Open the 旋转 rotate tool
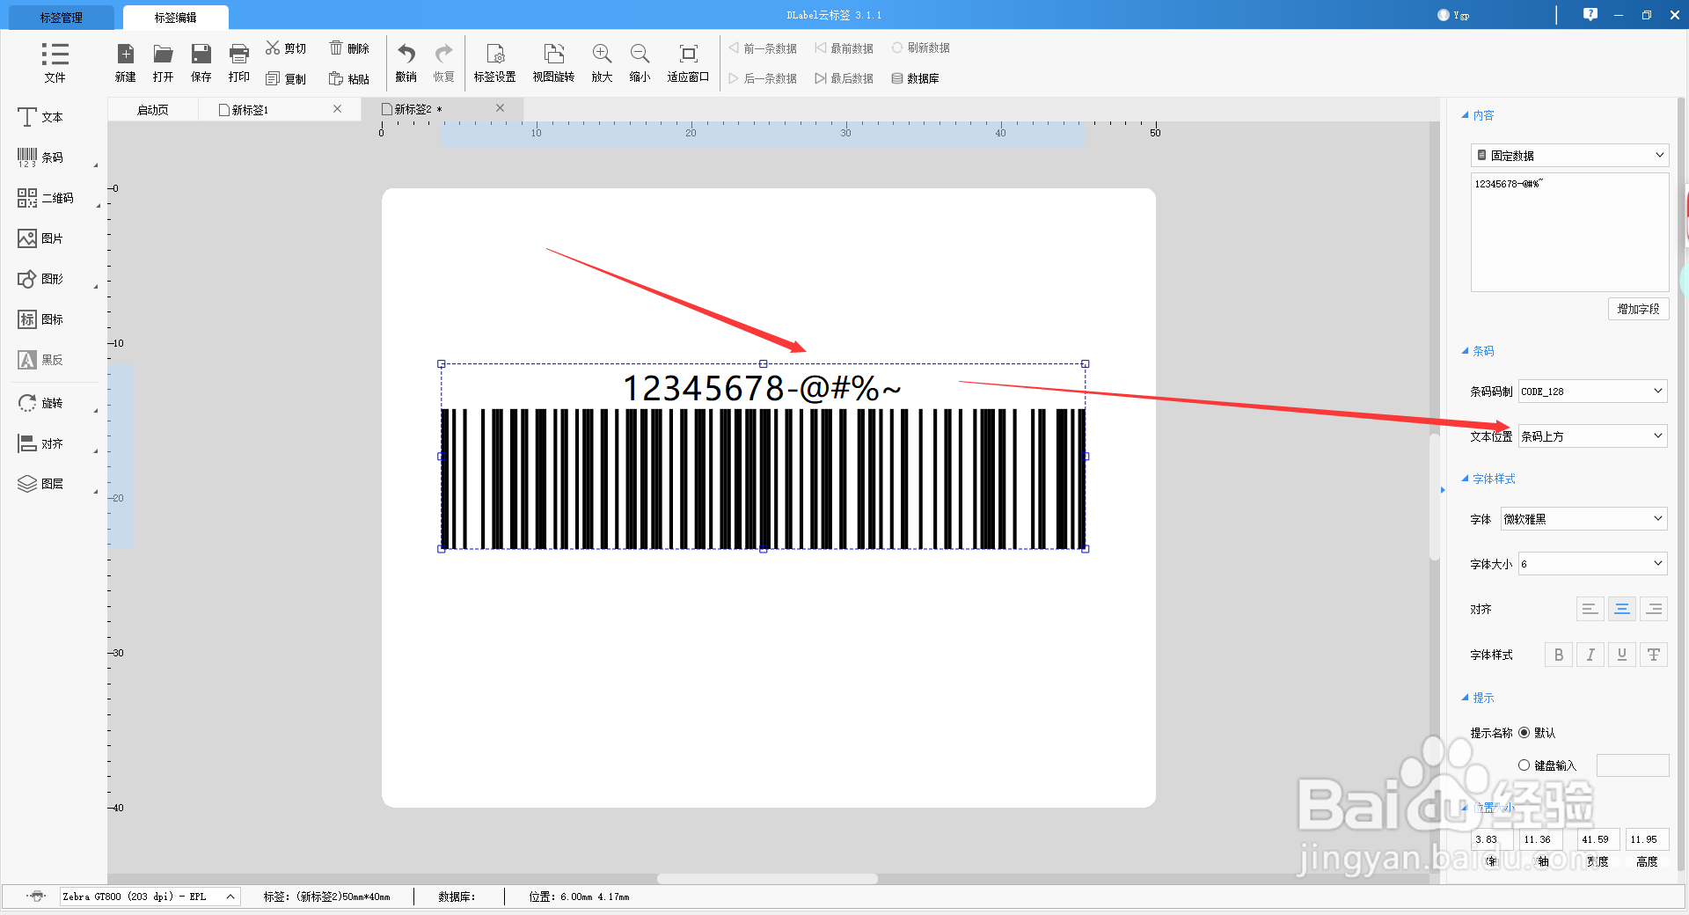 point(40,403)
